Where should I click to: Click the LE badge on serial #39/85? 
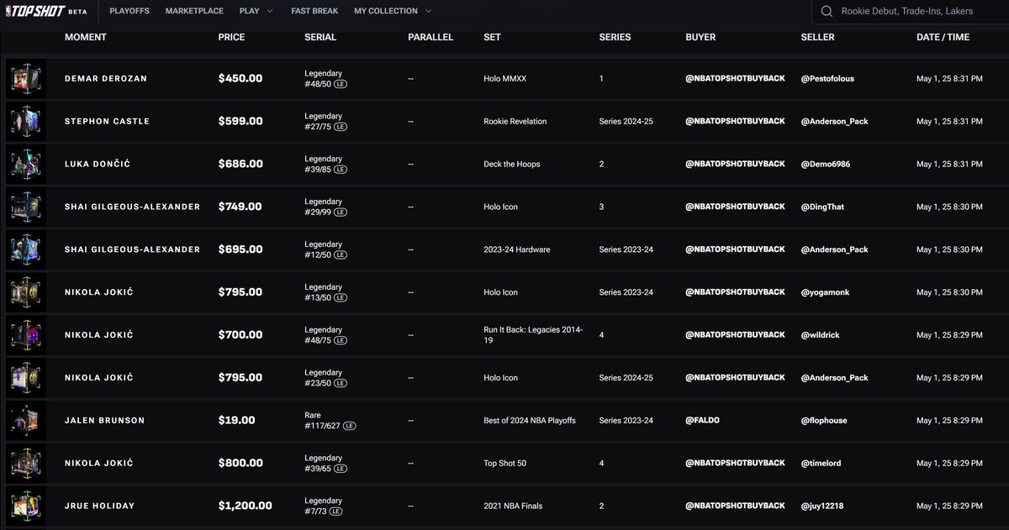coord(341,170)
